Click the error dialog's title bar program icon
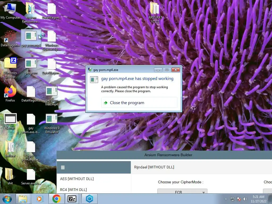This screenshot has width=272, height=204. tap(90, 70)
